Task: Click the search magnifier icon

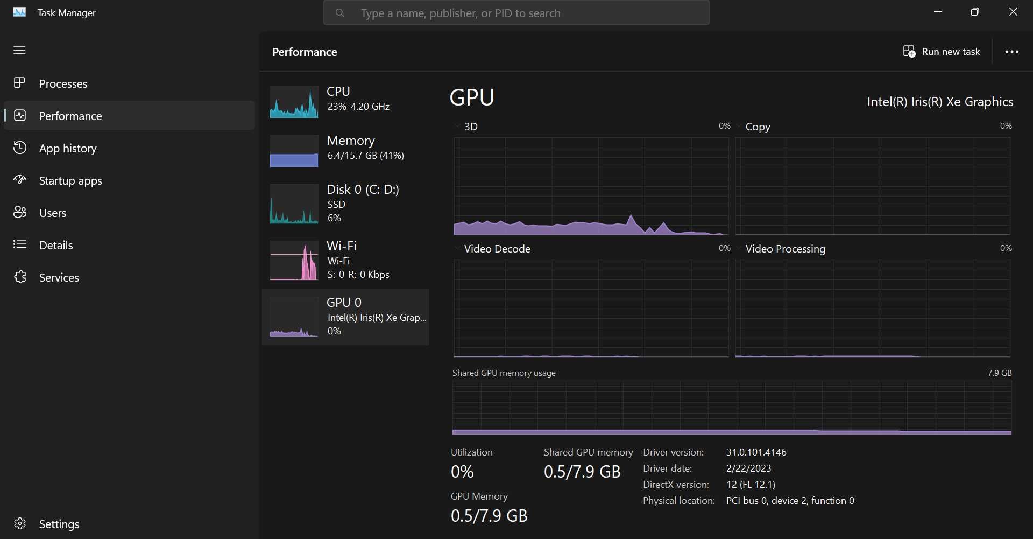Action: point(340,13)
